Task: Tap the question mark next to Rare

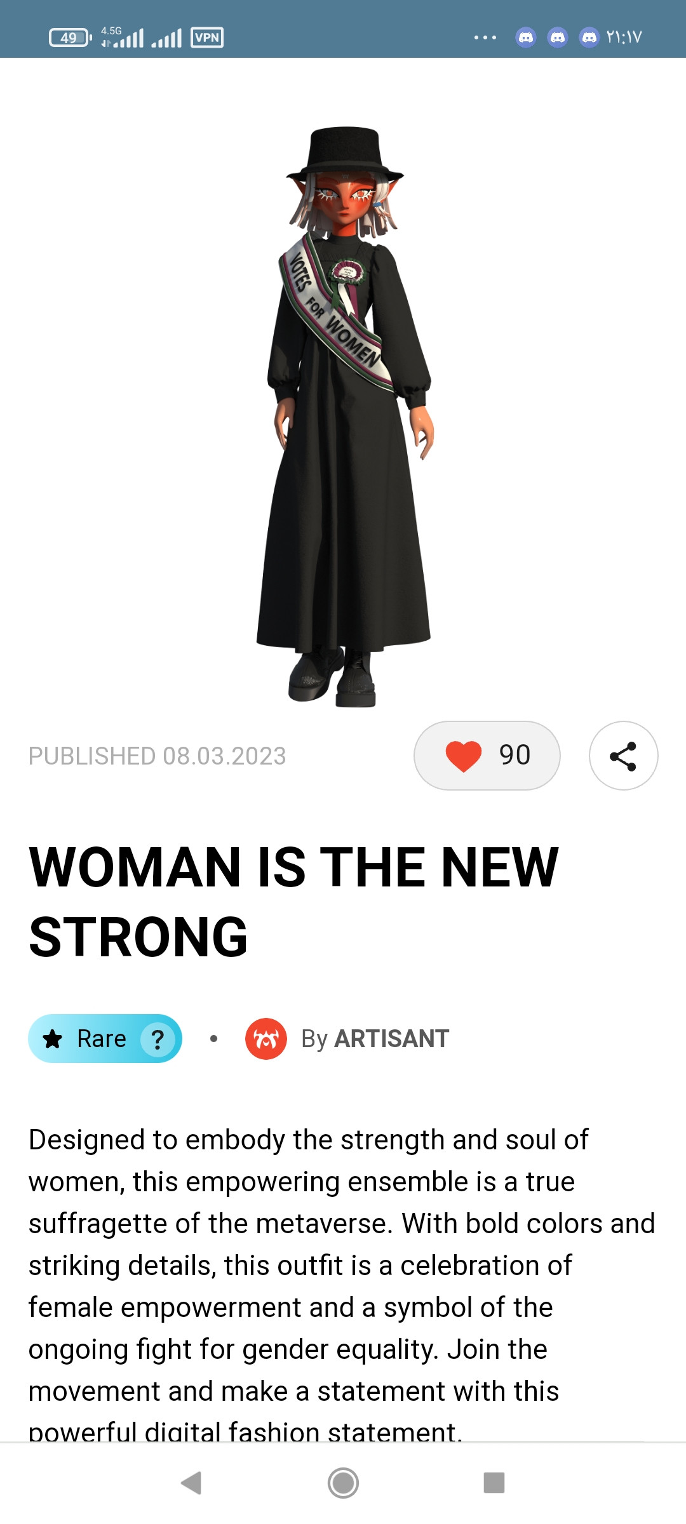Action: [x=158, y=1039]
